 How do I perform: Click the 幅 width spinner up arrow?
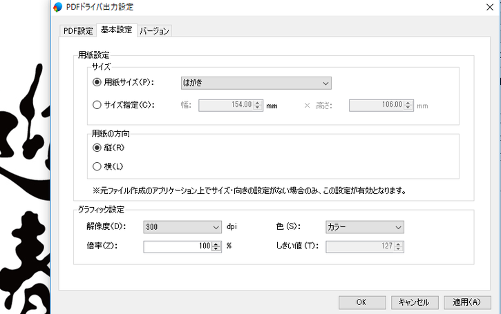258,103
